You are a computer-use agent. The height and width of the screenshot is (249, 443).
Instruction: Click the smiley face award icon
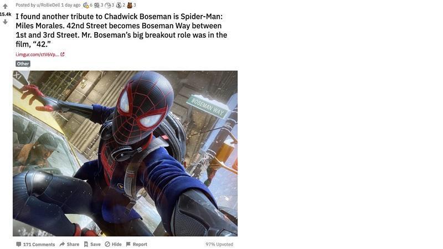click(x=107, y=5)
